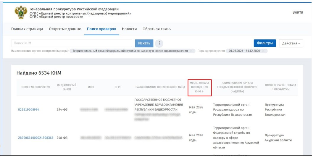Image resolution: width=316 pixels, height=158 pixels.
Task: Open inspection 28260661000021598363 link
Action: [x=36, y=138]
